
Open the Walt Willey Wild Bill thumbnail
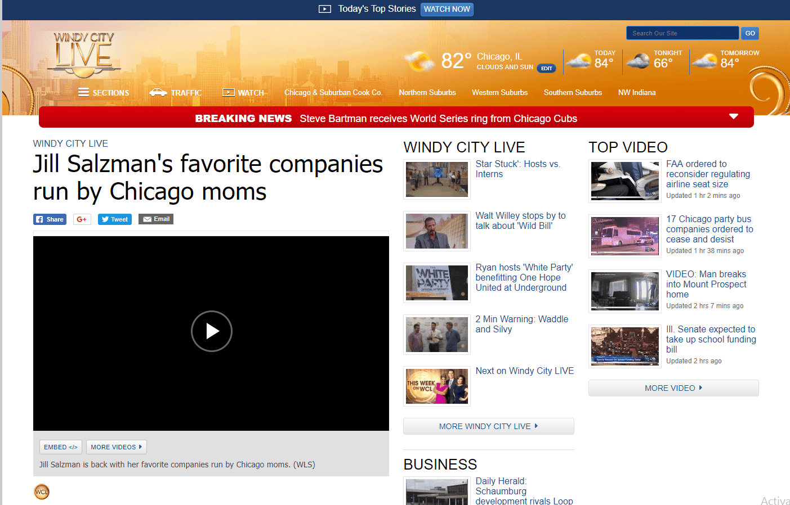click(x=437, y=231)
